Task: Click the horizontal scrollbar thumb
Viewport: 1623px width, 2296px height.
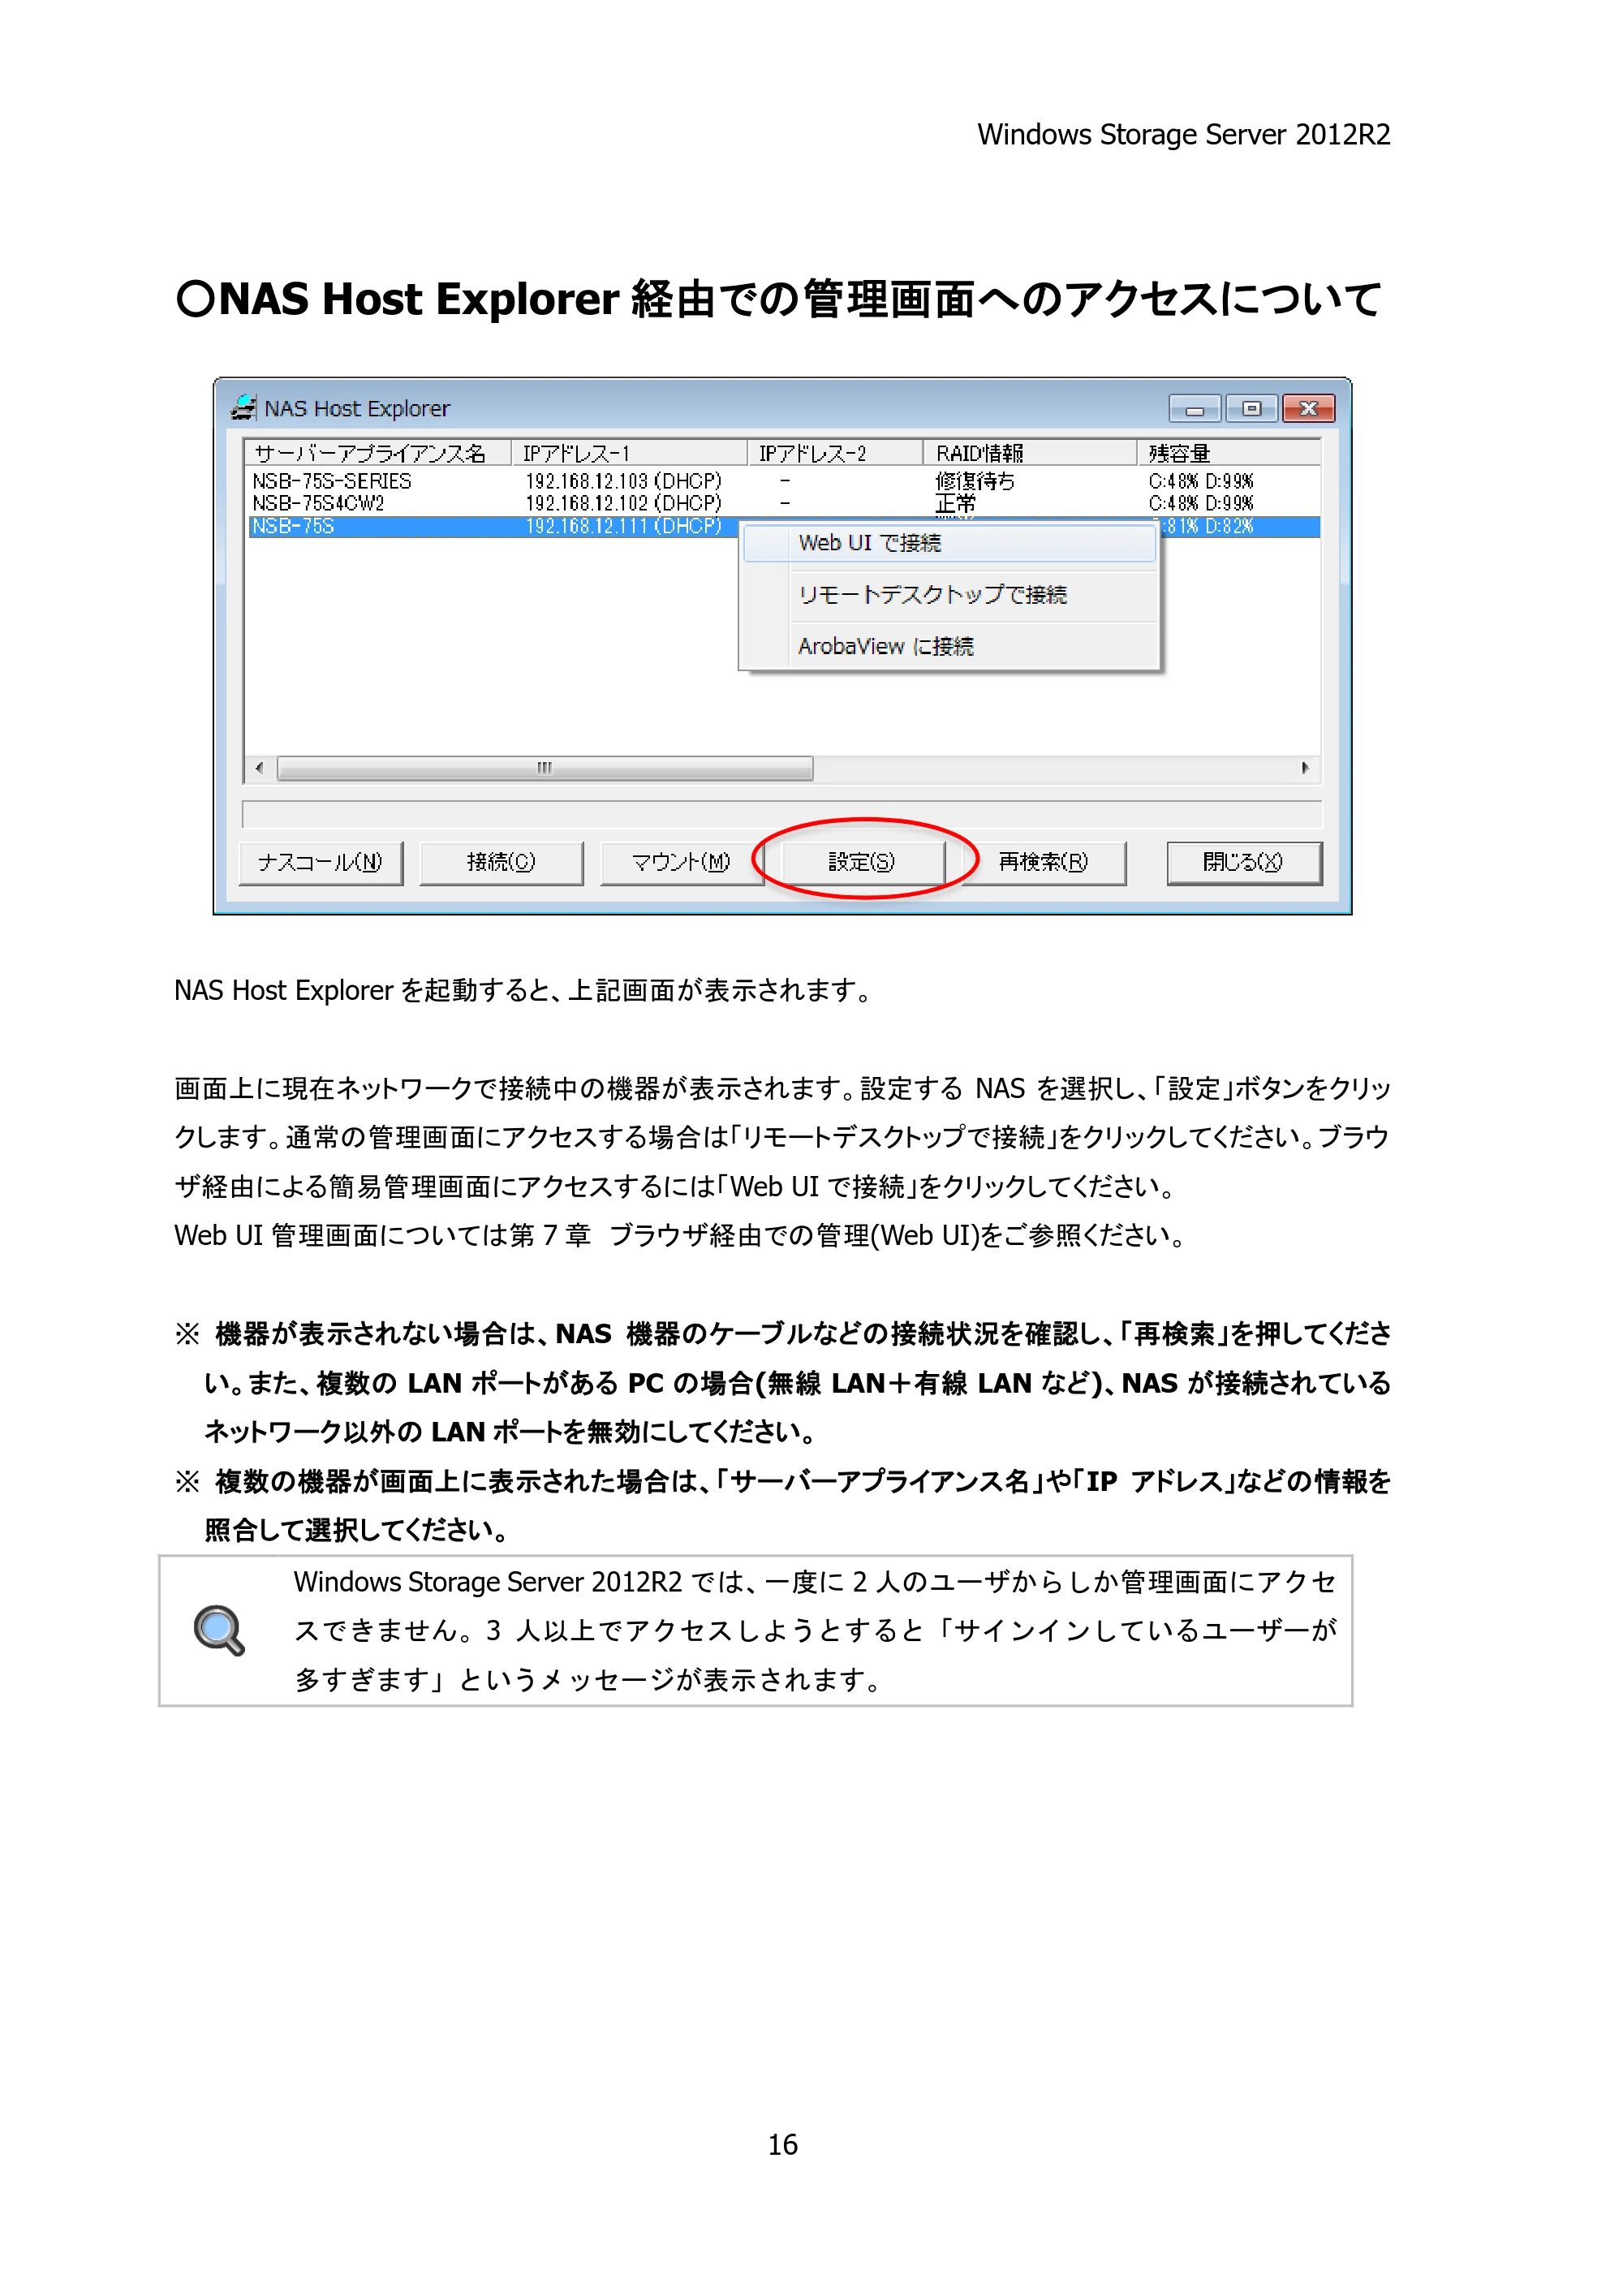Action: pyautogui.click(x=545, y=768)
